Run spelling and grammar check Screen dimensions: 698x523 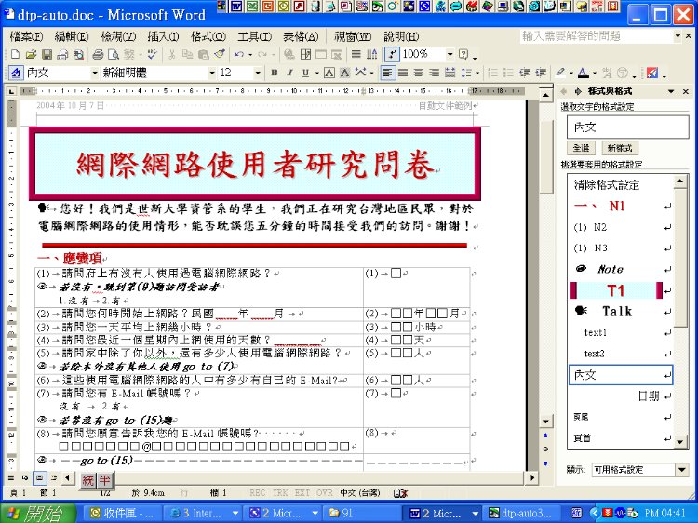click(x=152, y=54)
